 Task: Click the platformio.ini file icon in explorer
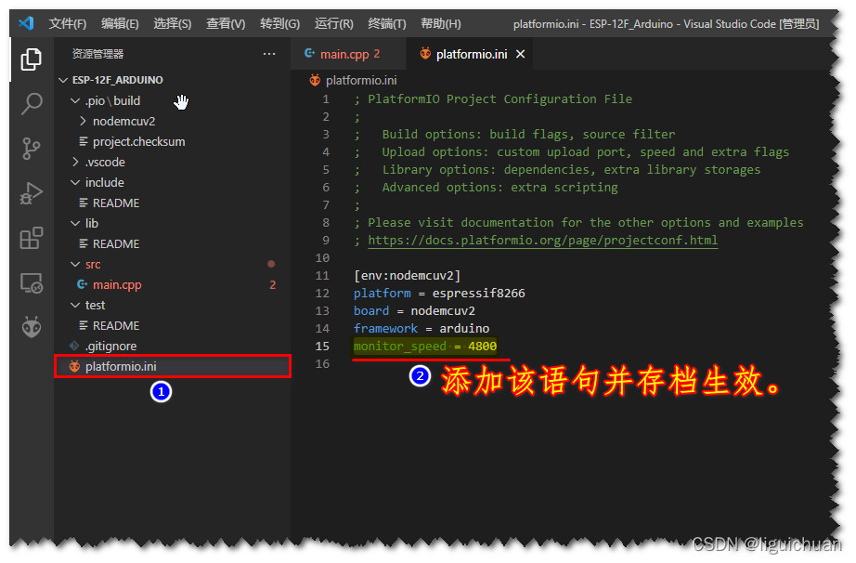point(74,366)
